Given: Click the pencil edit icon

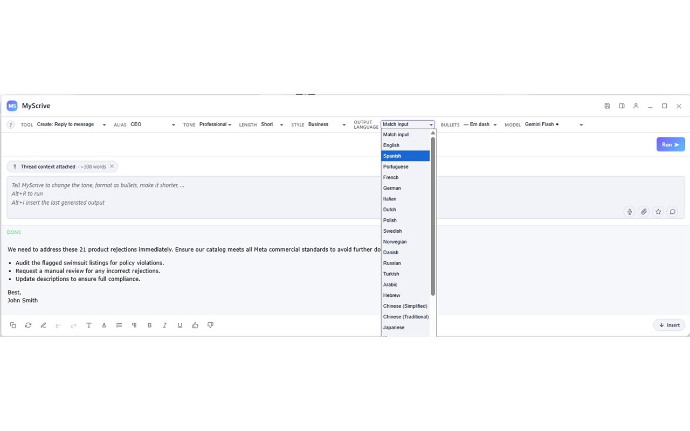Looking at the screenshot, I should (x=44, y=325).
